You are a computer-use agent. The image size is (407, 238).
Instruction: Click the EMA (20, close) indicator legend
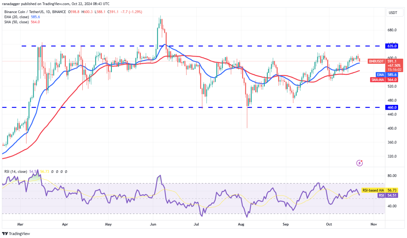(17, 17)
